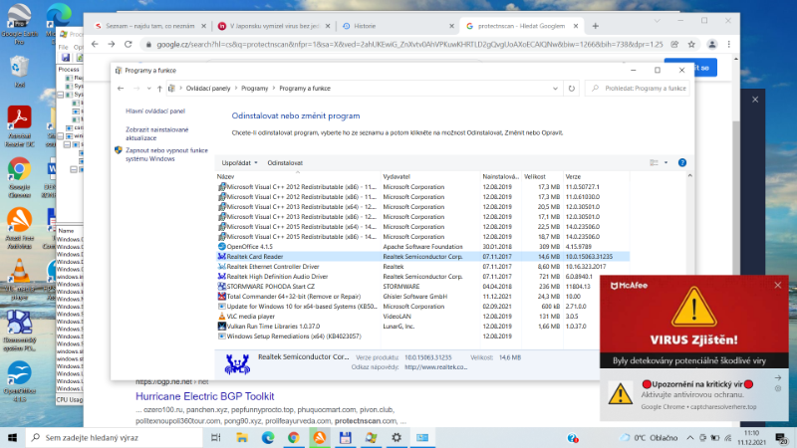797x448 pixels.
Task: Open Zapnout nebo vypnout funkce systému Windows
Action: (x=166, y=154)
